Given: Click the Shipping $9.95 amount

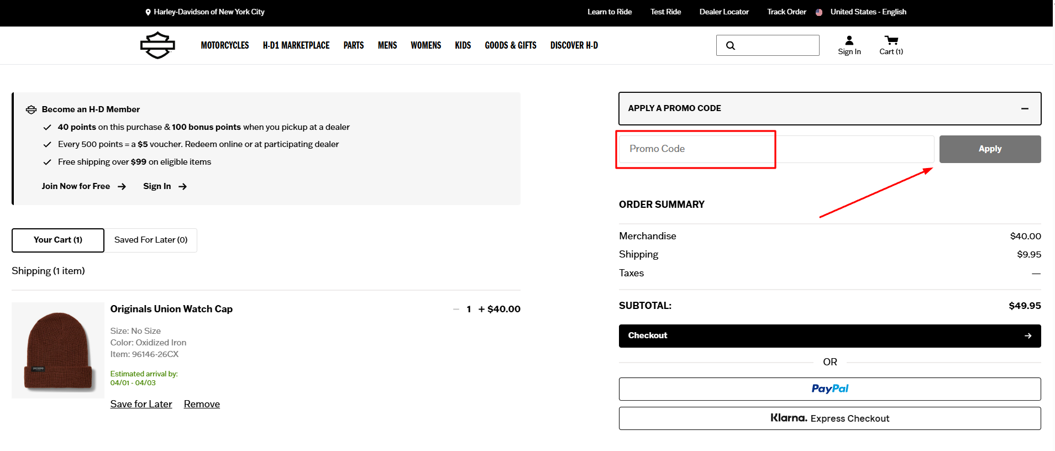Looking at the screenshot, I should (x=1029, y=255).
